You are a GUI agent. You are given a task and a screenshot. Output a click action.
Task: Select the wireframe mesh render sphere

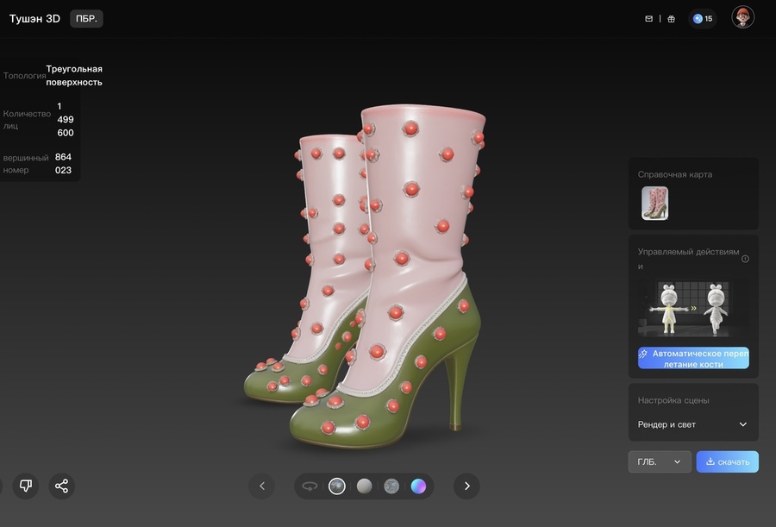(x=391, y=486)
